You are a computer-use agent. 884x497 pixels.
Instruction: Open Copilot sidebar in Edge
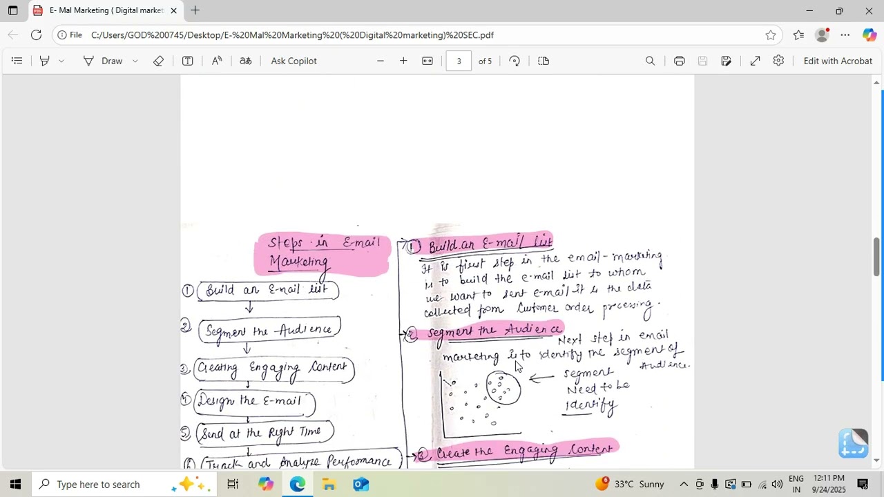click(869, 35)
